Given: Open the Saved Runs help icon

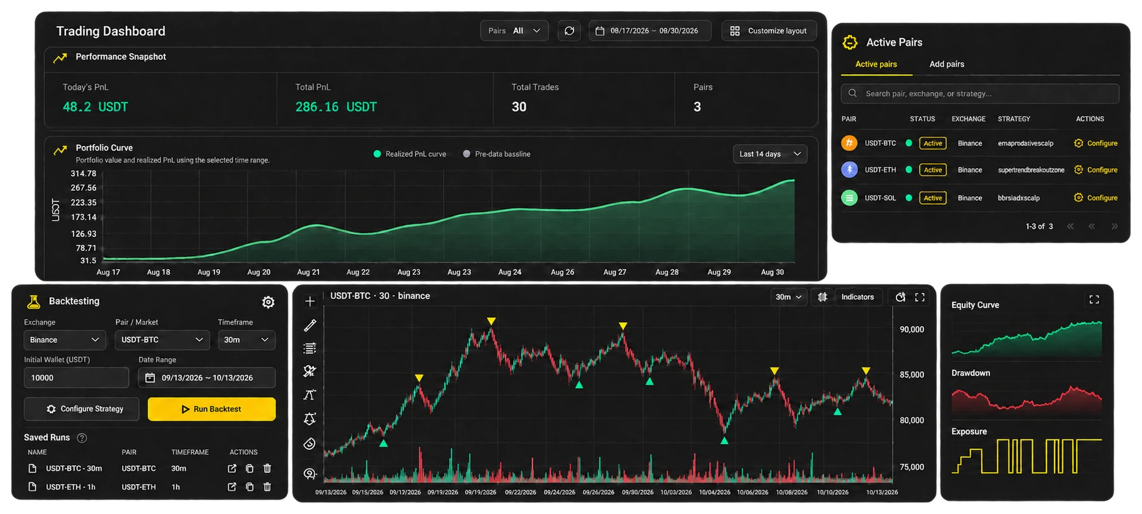Looking at the screenshot, I should pos(82,438).
